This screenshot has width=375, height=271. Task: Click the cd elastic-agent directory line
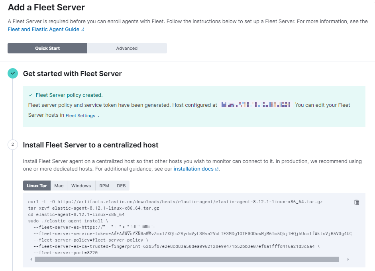[x=76, y=214]
